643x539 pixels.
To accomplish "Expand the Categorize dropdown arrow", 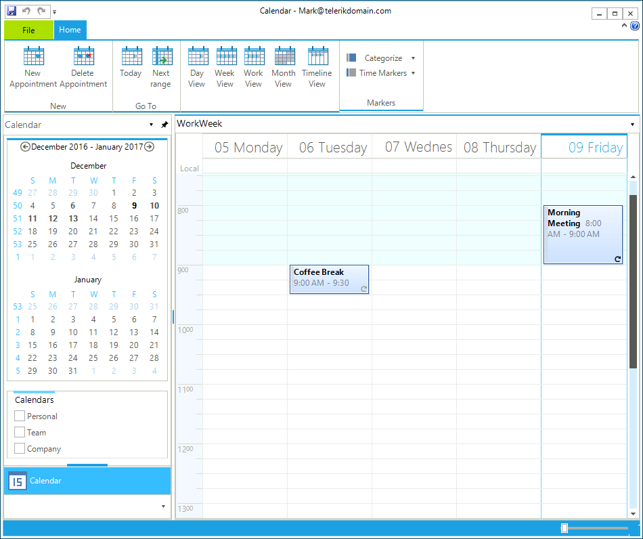I will tap(413, 58).
